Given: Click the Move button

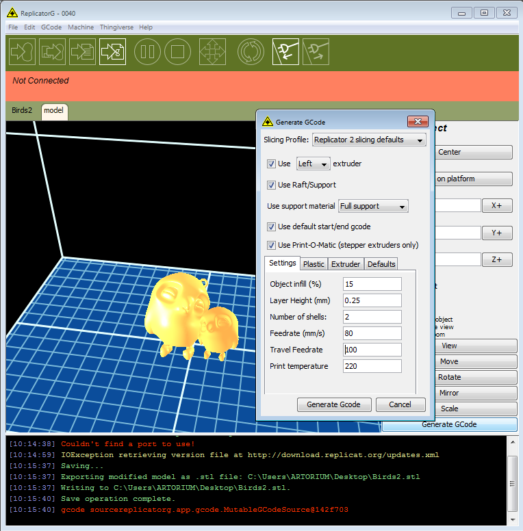Looking at the screenshot, I should click(x=476, y=361).
